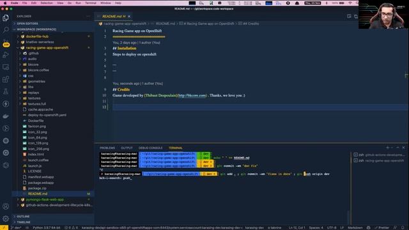Open the Remote Explorer view

click(6, 67)
